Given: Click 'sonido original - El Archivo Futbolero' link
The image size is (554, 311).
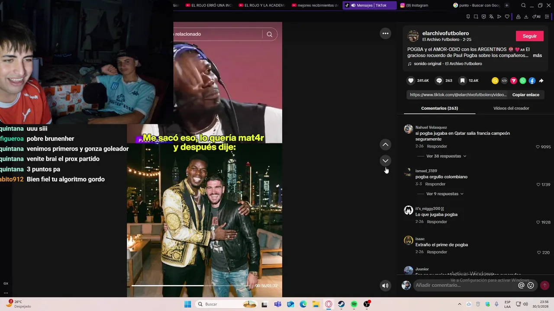Looking at the screenshot, I should (448, 64).
